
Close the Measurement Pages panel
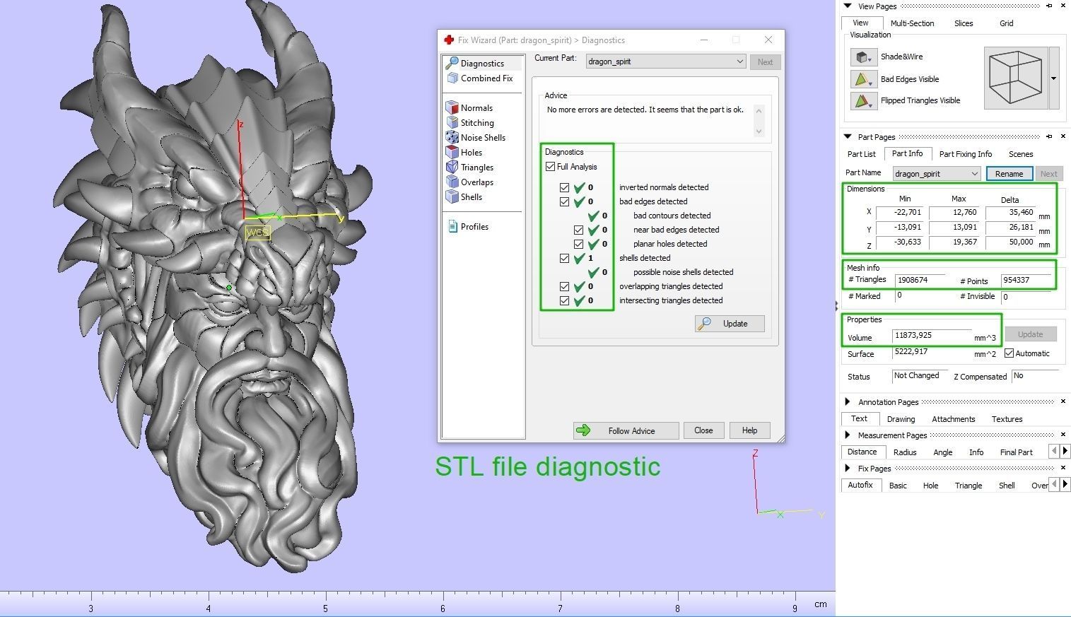coord(1063,435)
